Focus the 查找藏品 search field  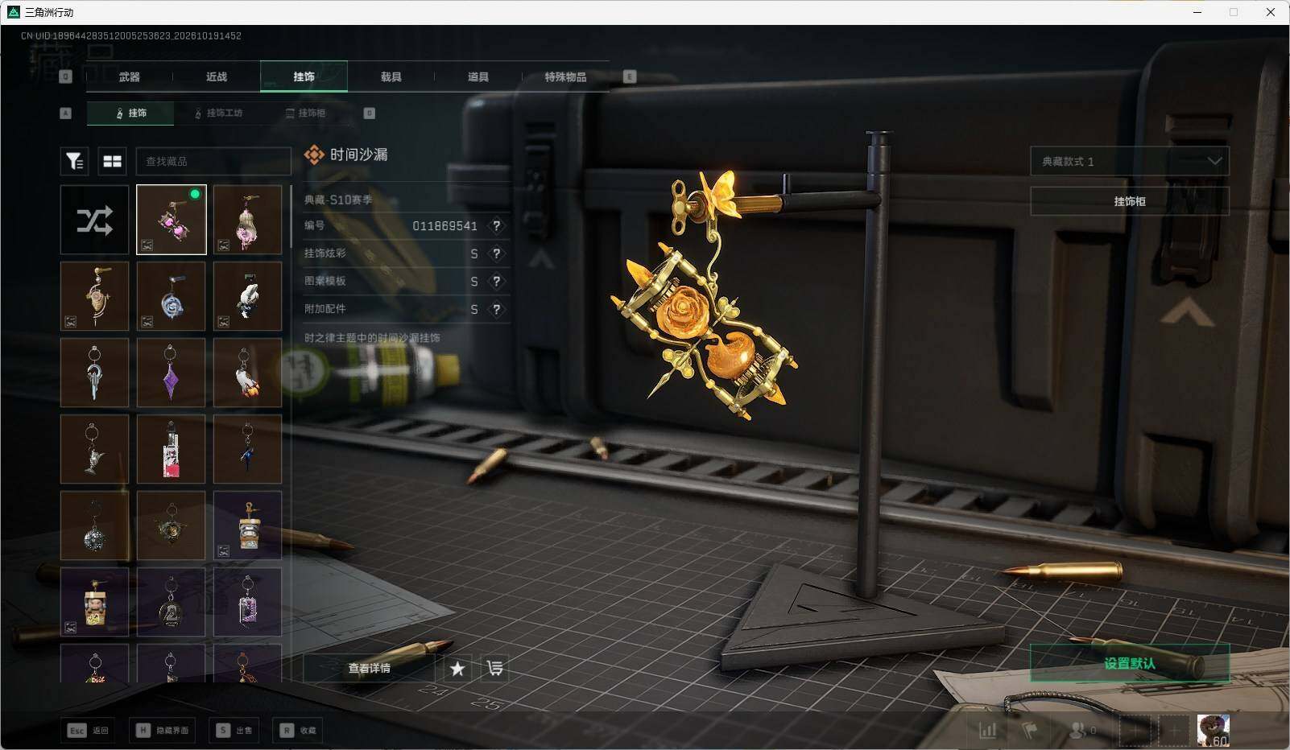(x=213, y=162)
